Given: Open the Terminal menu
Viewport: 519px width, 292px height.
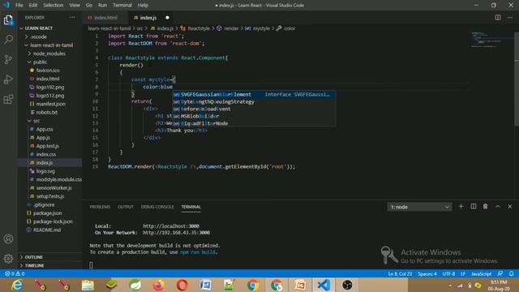Looking at the screenshot, I should point(122,5).
